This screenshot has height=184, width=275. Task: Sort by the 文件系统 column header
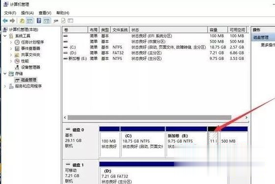pos(120,30)
